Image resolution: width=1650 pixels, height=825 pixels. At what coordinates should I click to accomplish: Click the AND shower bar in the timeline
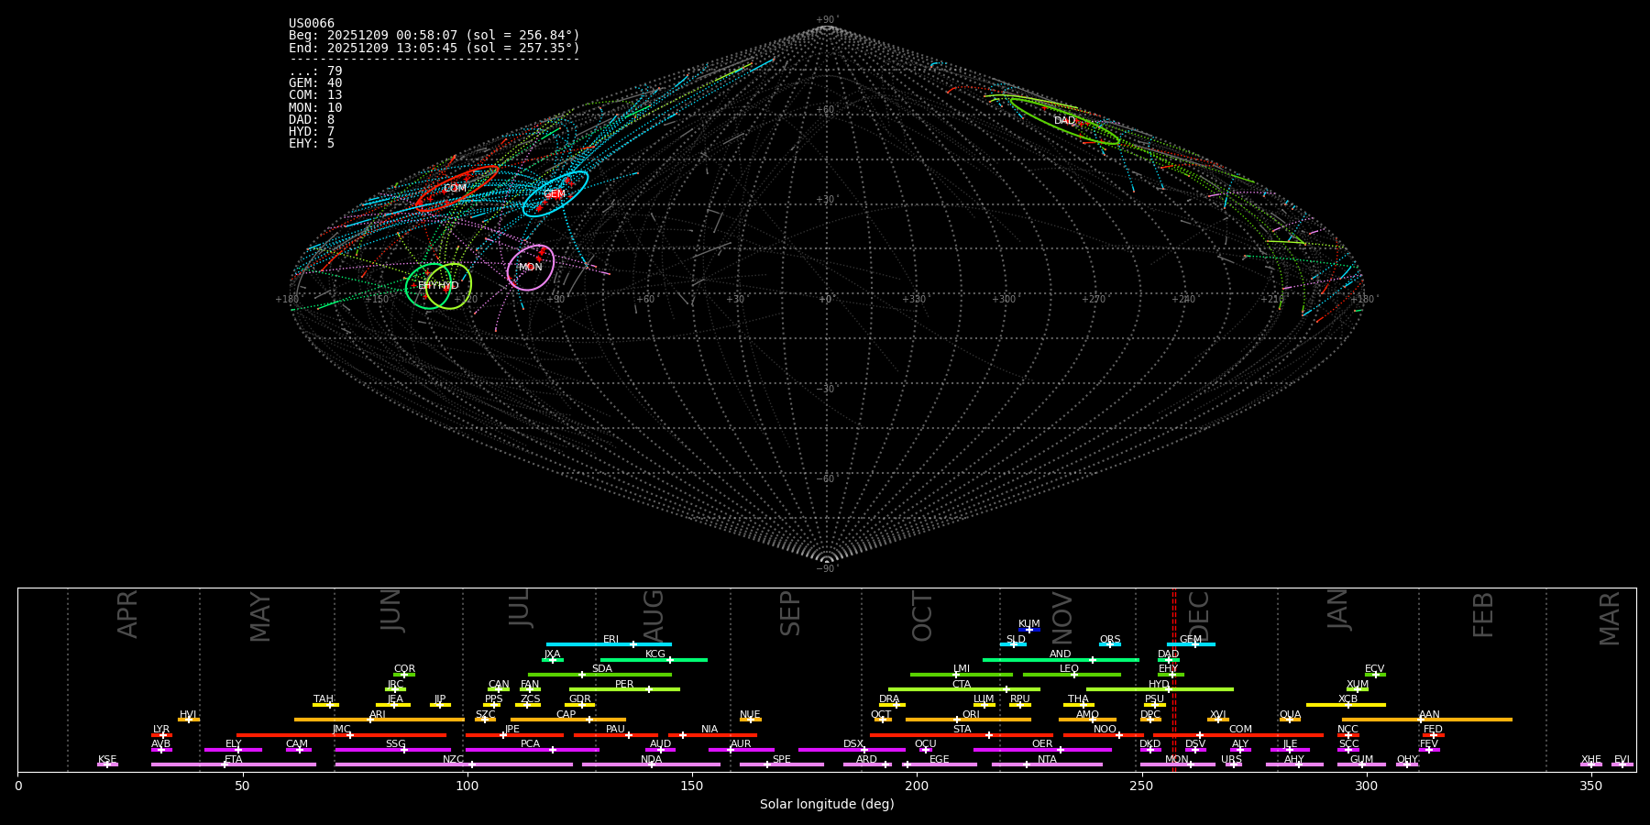1061,660
